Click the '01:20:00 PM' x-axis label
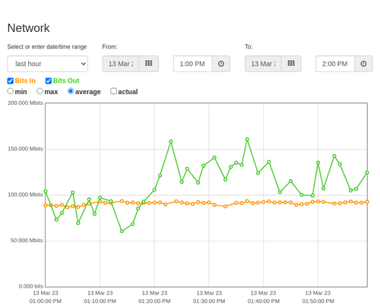 (x=154, y=301)
